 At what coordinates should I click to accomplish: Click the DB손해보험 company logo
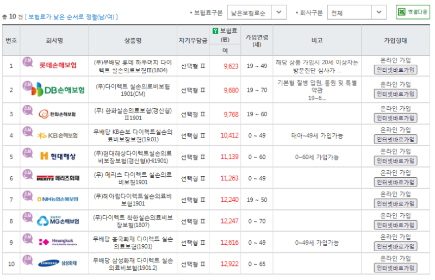[x=58, y=90]
